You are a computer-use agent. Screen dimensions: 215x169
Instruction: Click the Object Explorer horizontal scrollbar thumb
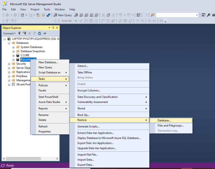[23, 159]
